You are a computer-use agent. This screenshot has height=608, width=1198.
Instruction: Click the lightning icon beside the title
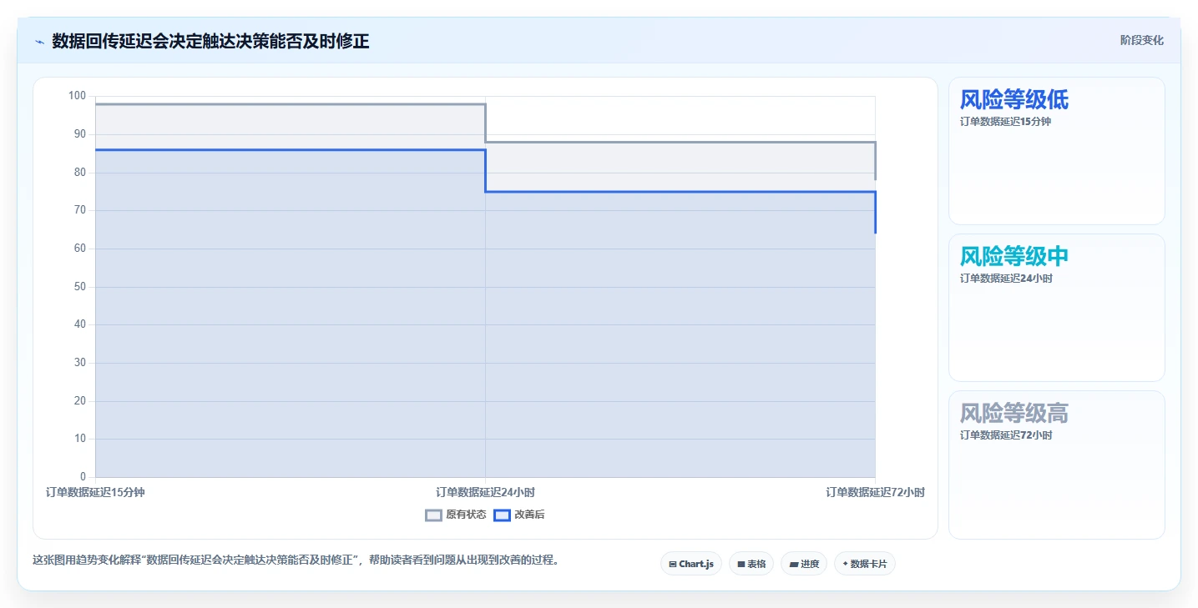[x=39, y=41]
